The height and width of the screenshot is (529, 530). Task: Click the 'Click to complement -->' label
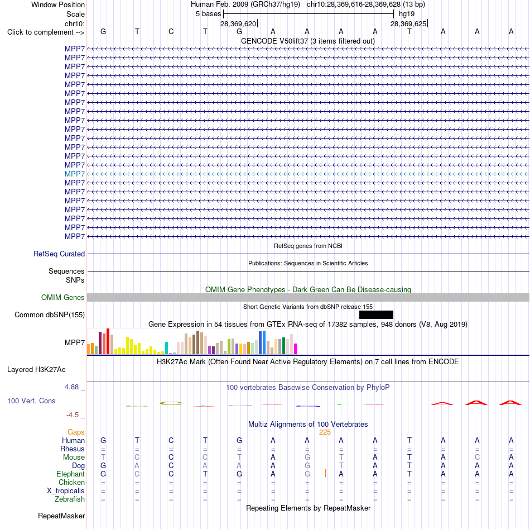pyautogui.click(x=46, y=32)
